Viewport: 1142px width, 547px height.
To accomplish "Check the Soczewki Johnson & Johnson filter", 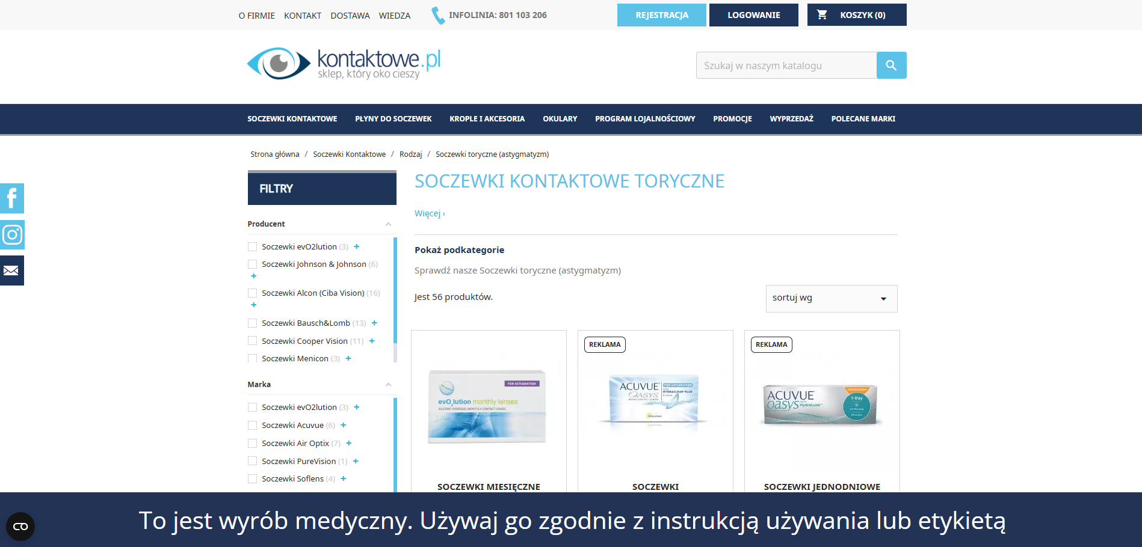I will (x=252, y=264).
